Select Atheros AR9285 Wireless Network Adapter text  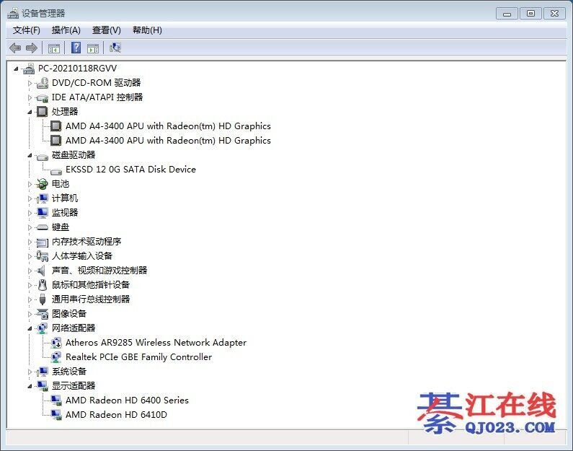(156, 343)
